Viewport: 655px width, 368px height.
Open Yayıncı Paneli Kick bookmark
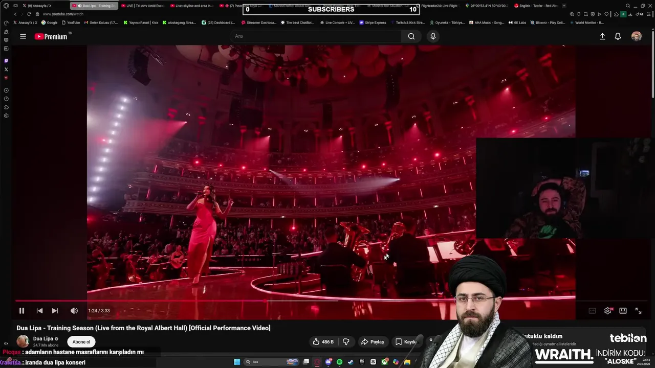click(140, 22)
